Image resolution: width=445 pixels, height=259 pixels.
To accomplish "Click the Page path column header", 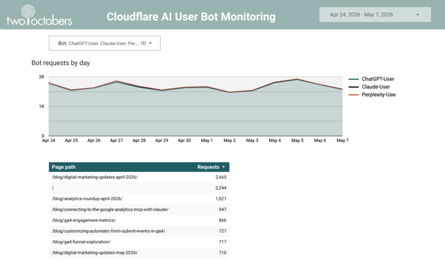I will (x=63, y=167).
